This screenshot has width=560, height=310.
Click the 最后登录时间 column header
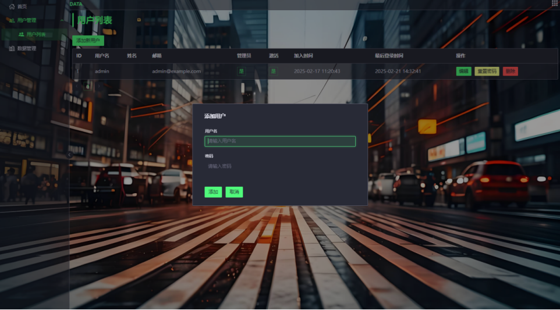pyautogui.click(x=389, y=56)
